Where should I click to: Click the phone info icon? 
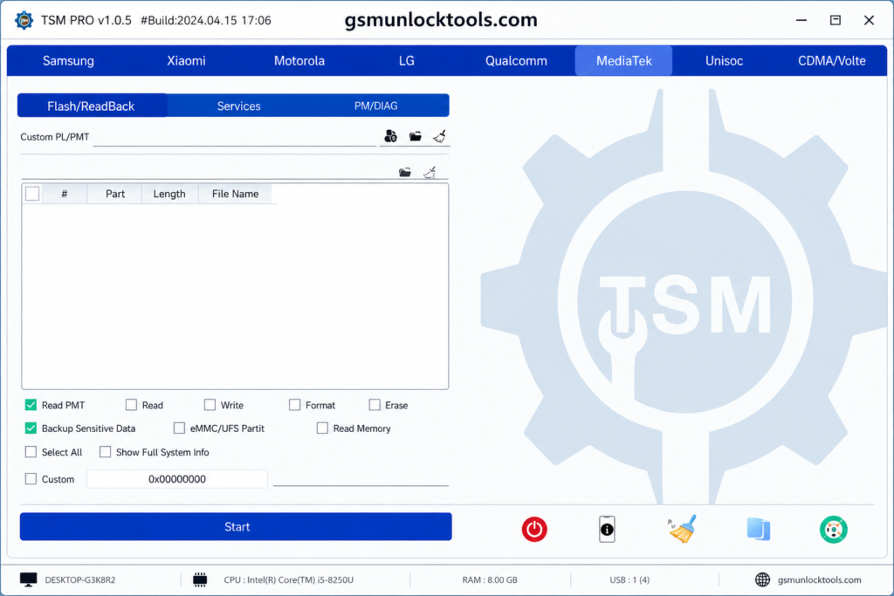point(607,530)
